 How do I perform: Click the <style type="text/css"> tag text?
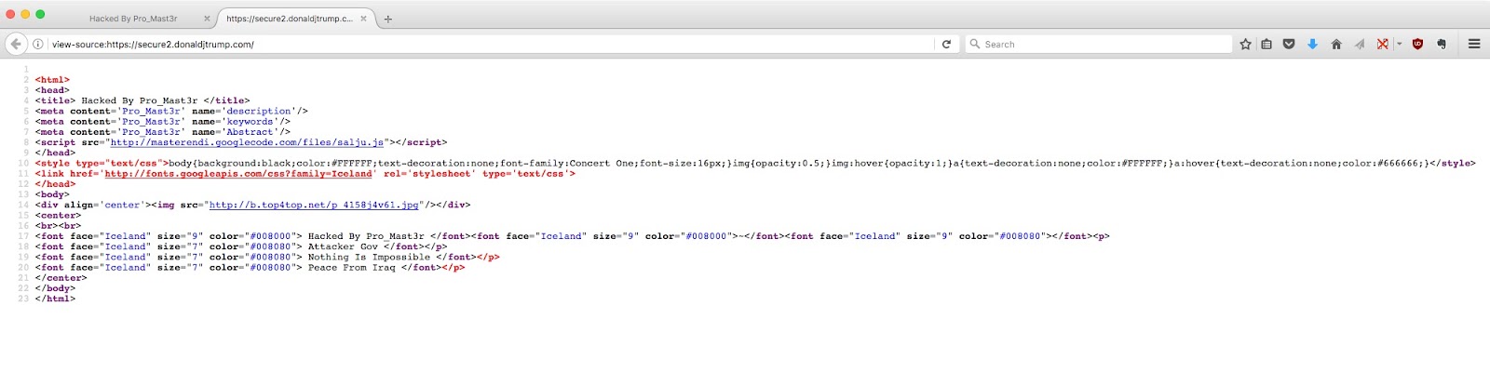point(102,164)
